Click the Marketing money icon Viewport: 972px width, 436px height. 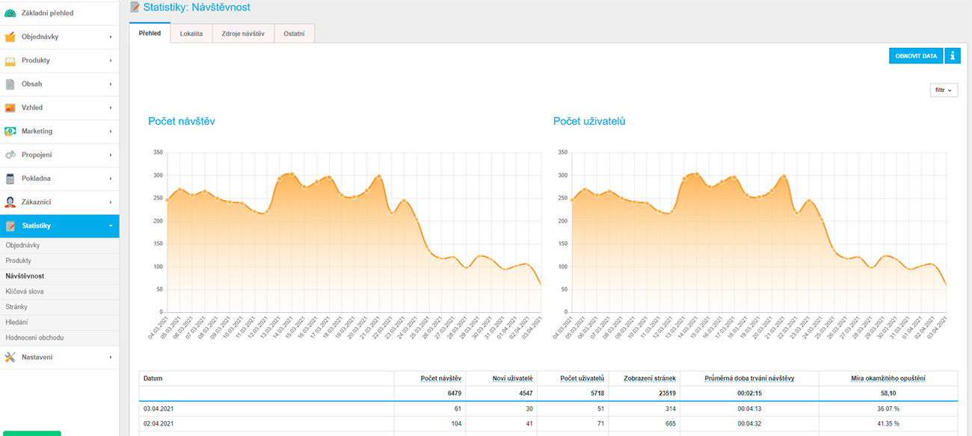click(x=10, y=131)
